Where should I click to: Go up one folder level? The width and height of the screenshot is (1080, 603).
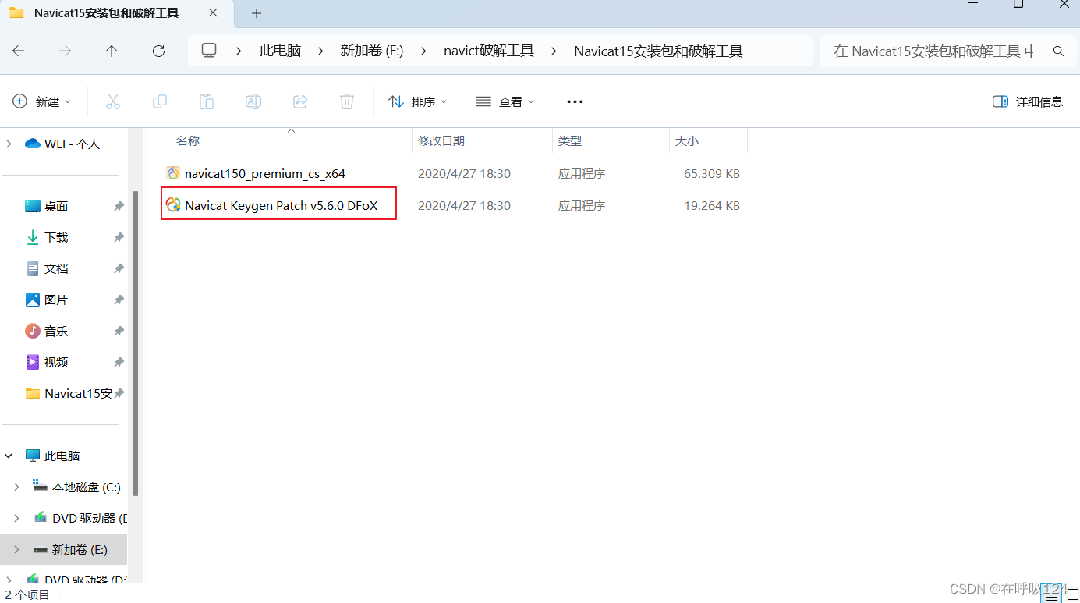(x=112, y=51)
